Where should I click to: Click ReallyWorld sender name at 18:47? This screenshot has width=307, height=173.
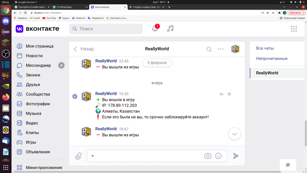106,129
